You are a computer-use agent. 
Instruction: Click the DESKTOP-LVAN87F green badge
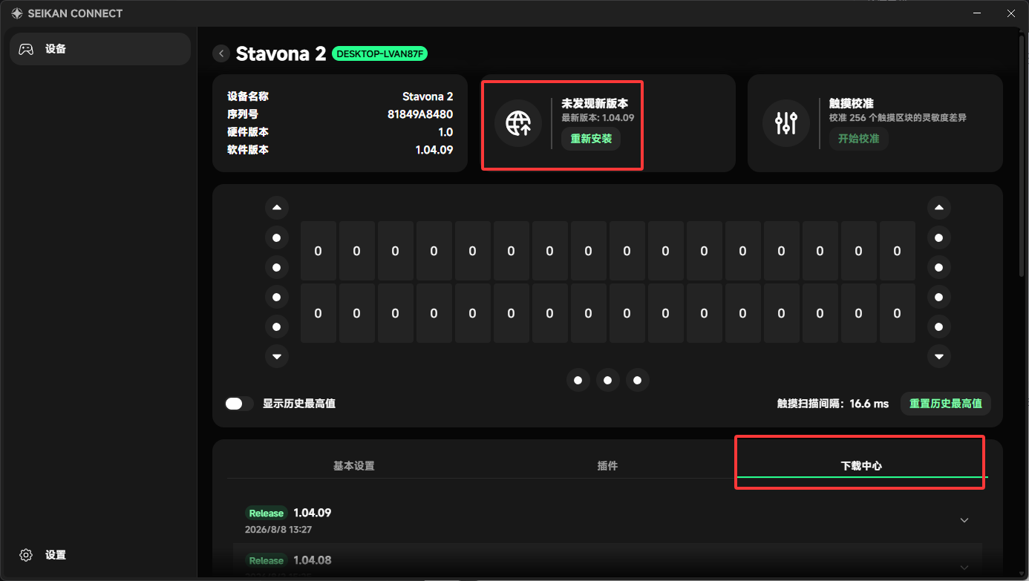(x=380, y=53)
